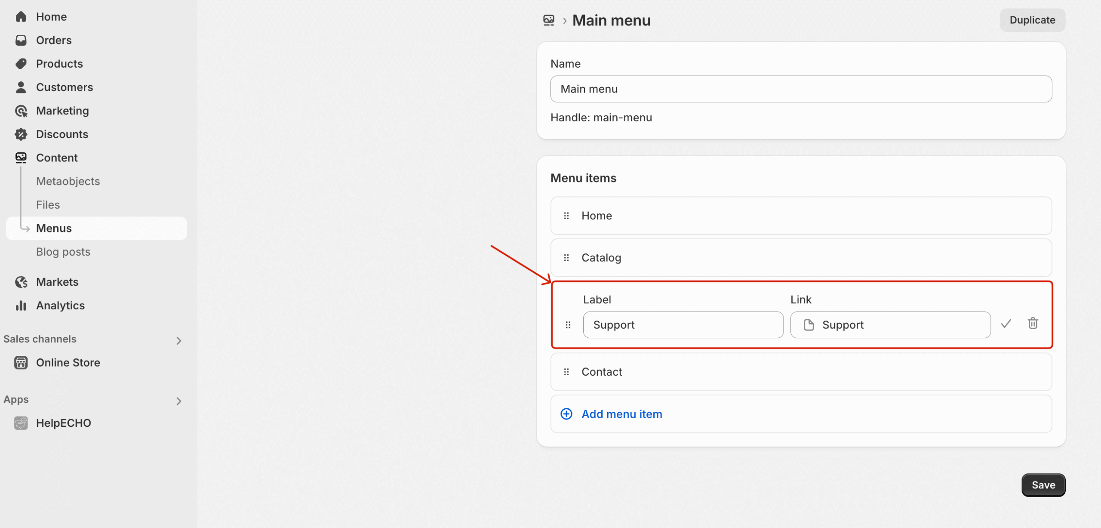
Task: Navigate to Products in sidebar
Action: [59, 64]
